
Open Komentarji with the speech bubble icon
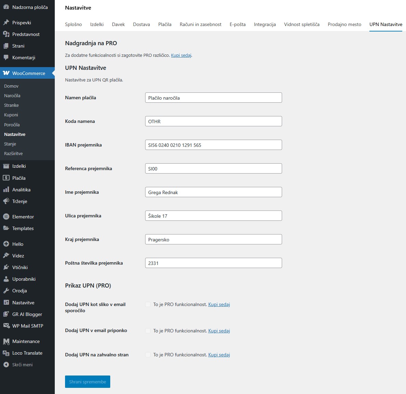point(6,58)
